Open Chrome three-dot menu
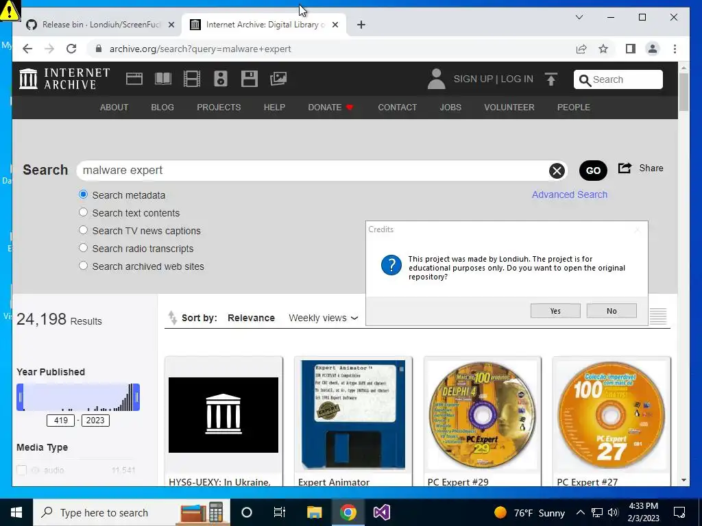This screenshot has height=526, width=702. click(x=675, y=49)
